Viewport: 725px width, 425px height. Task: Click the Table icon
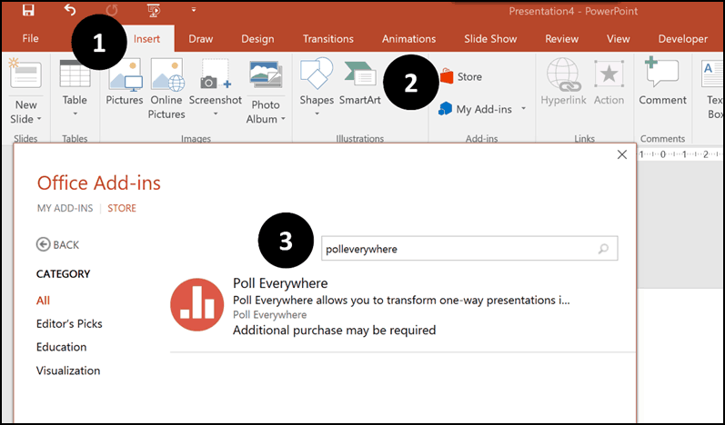click(75, 74)
